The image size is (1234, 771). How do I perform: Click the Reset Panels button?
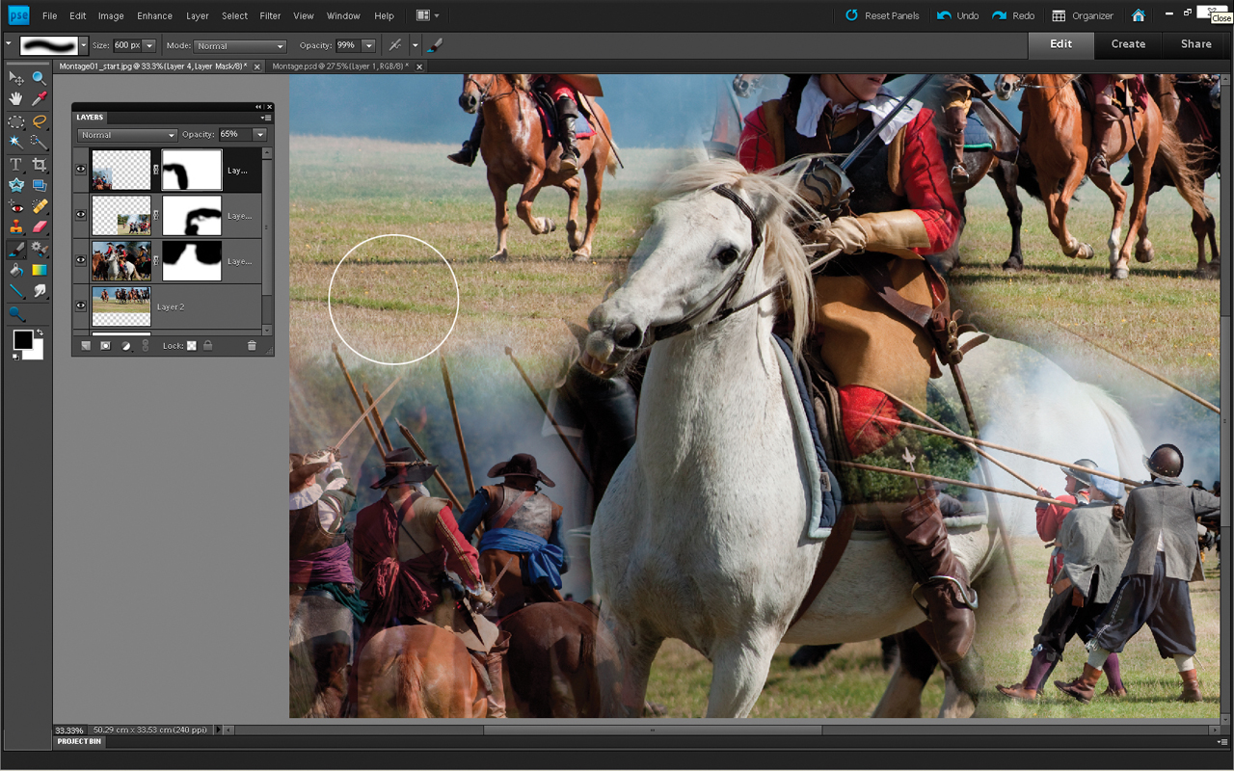pyautogui.click(x=881, y=15)
